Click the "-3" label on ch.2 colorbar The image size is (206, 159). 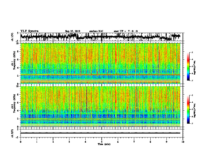[192, 95]
